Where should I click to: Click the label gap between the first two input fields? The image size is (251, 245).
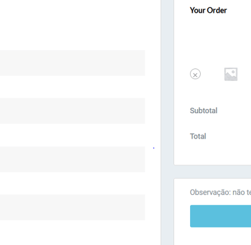click(x=72, y=87)
